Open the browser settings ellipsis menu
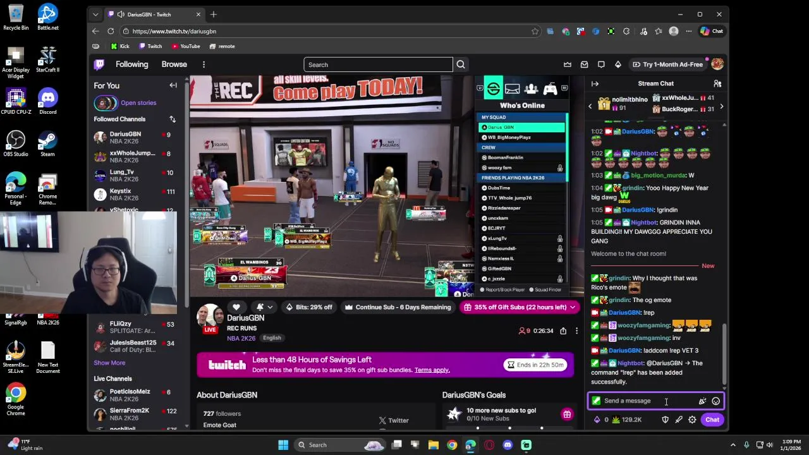 click(x=690, y=31)
